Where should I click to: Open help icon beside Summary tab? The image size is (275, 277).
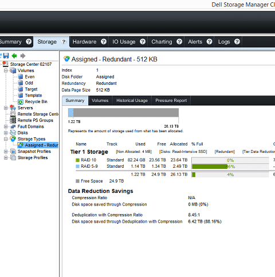[x=29, y=42]
